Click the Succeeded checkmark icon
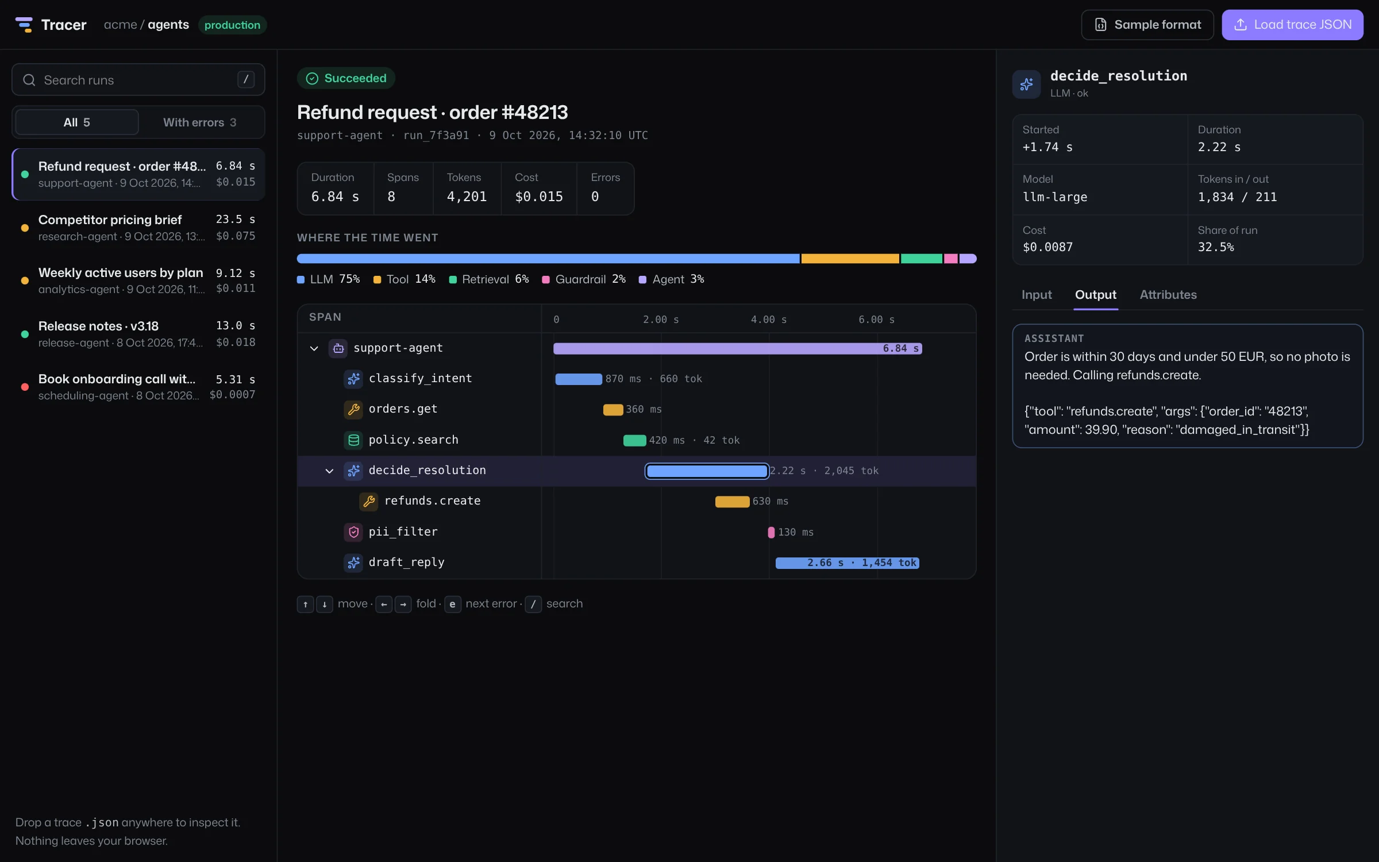 point(312,78)
